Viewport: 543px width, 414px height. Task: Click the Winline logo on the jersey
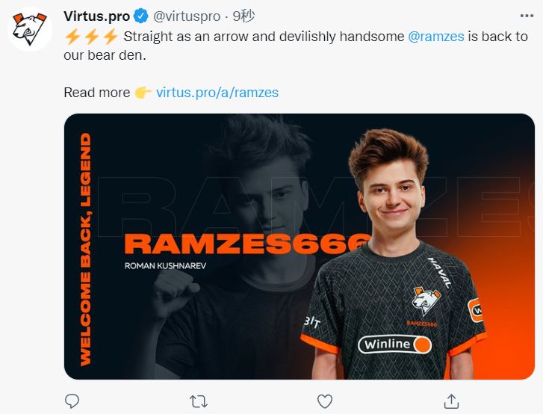(395, 345)
